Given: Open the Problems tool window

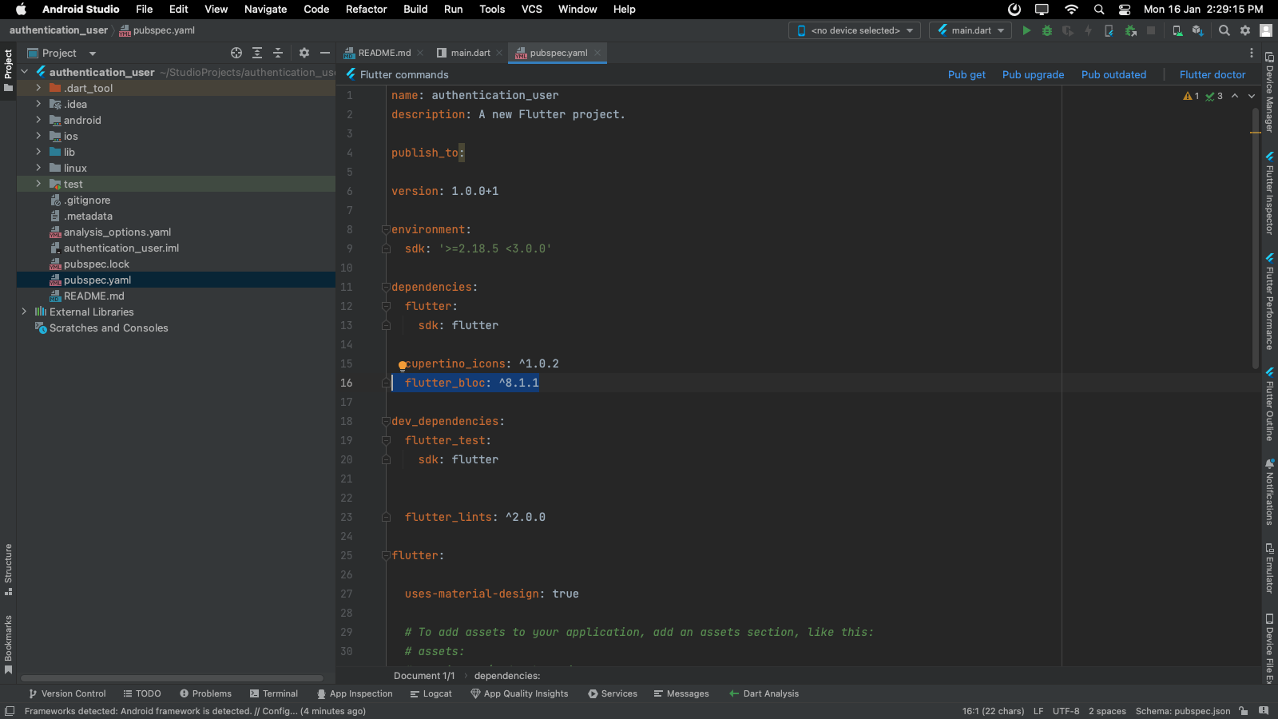Looking at the screenshot, I should coord(205,693).
